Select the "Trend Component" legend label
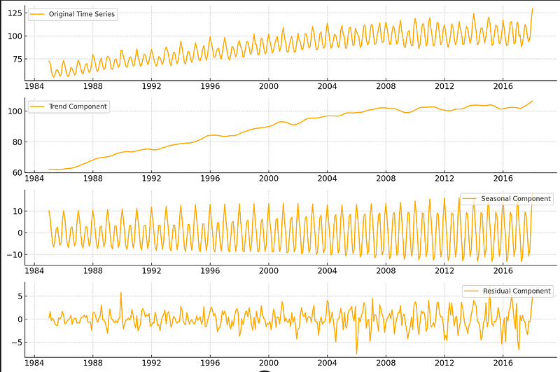This screenshot has width=560, height=372. 78,106
